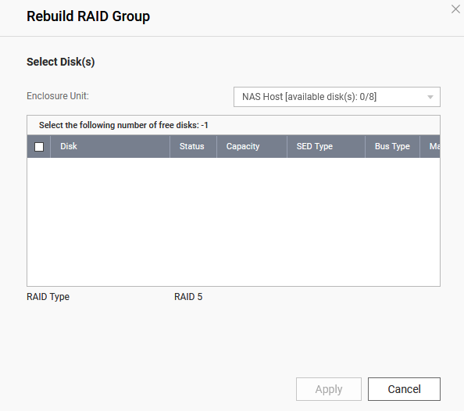Click the disabled Apply button

coord(329,389)
